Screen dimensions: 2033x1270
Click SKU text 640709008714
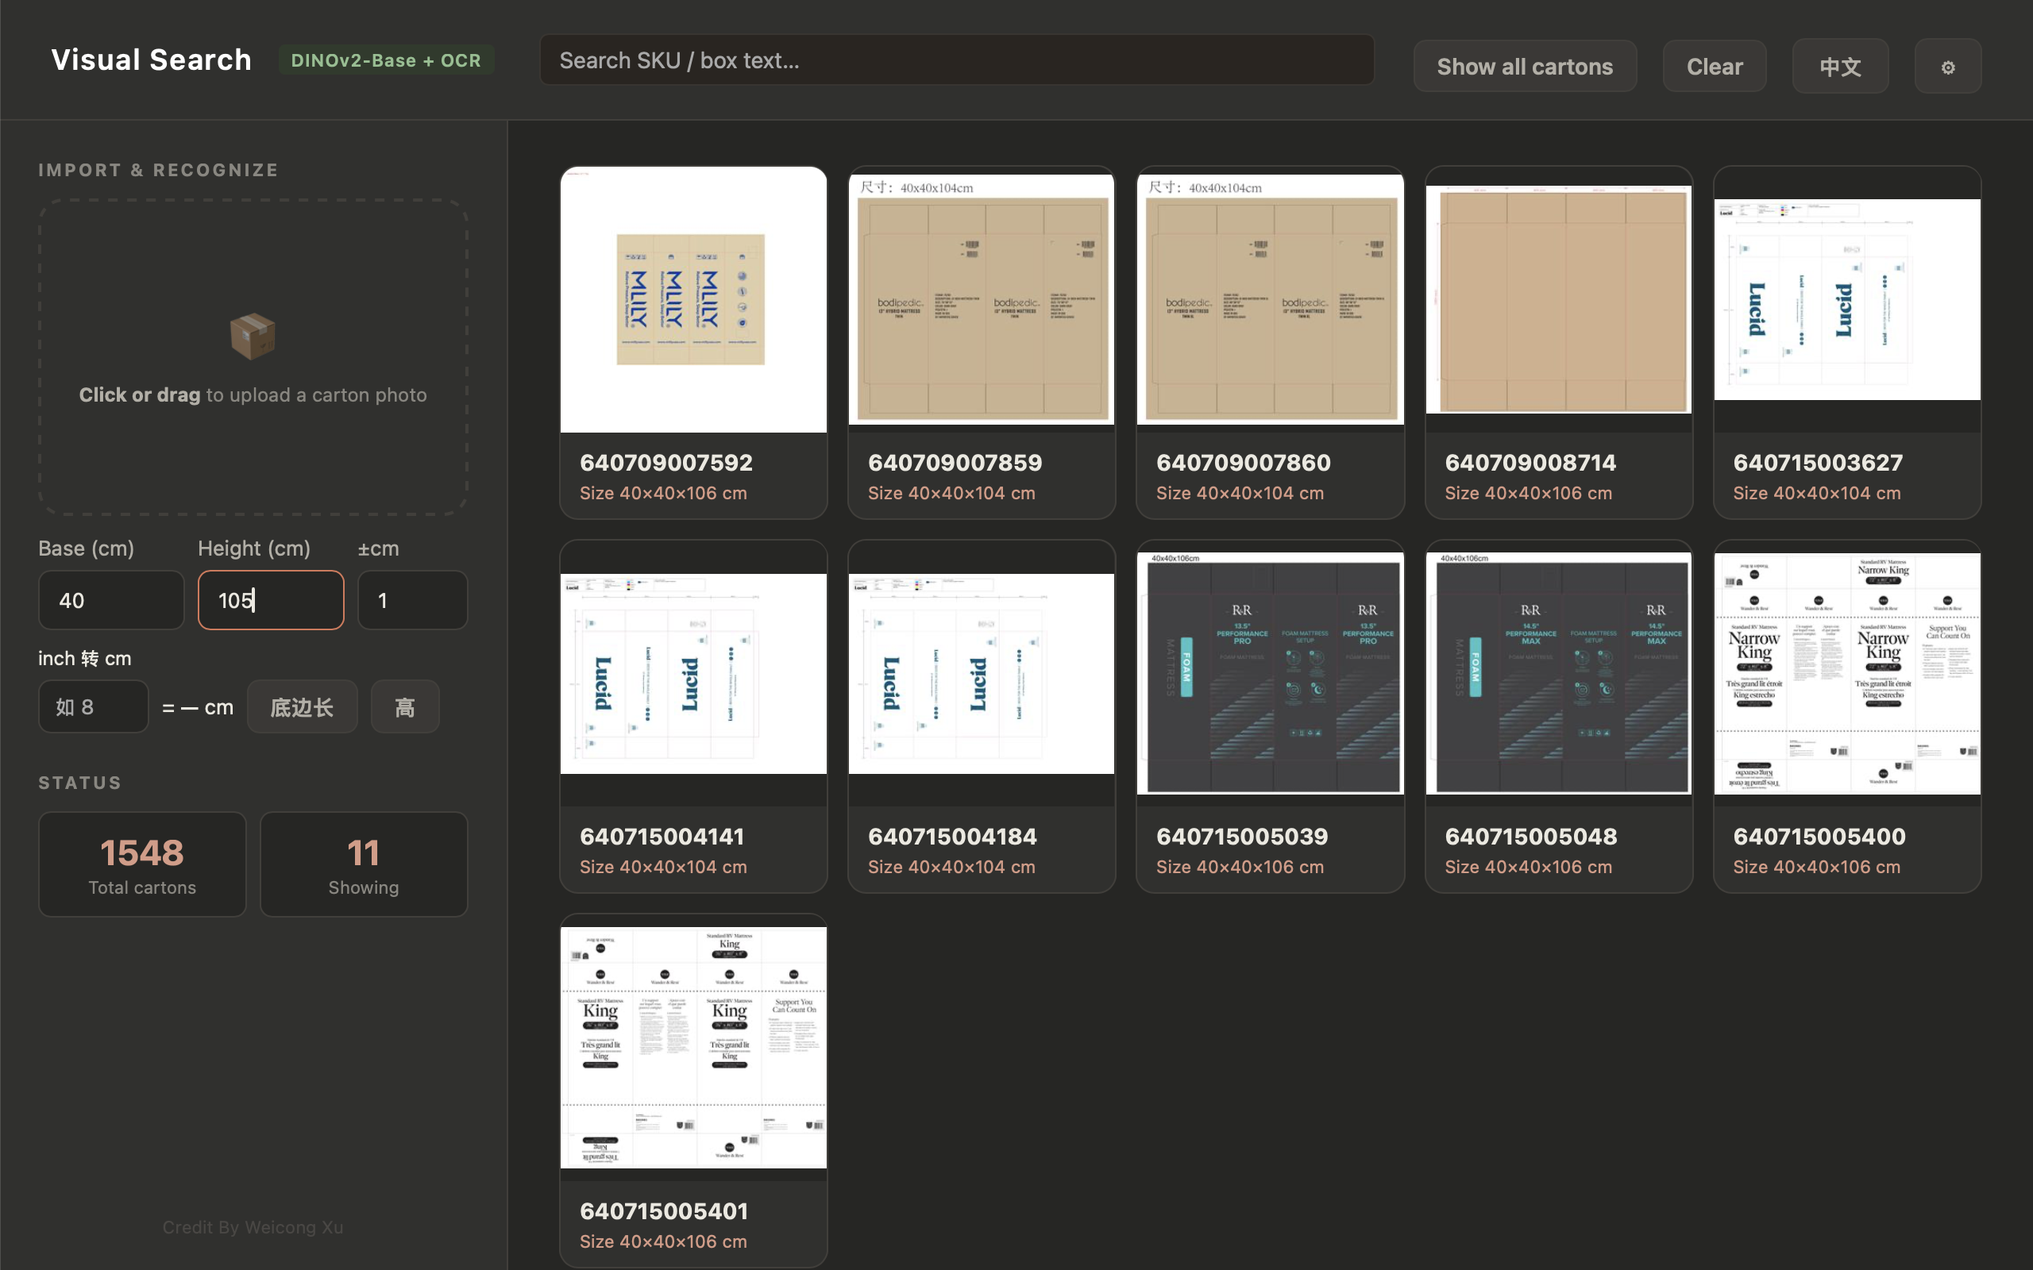pos(1530,462)
